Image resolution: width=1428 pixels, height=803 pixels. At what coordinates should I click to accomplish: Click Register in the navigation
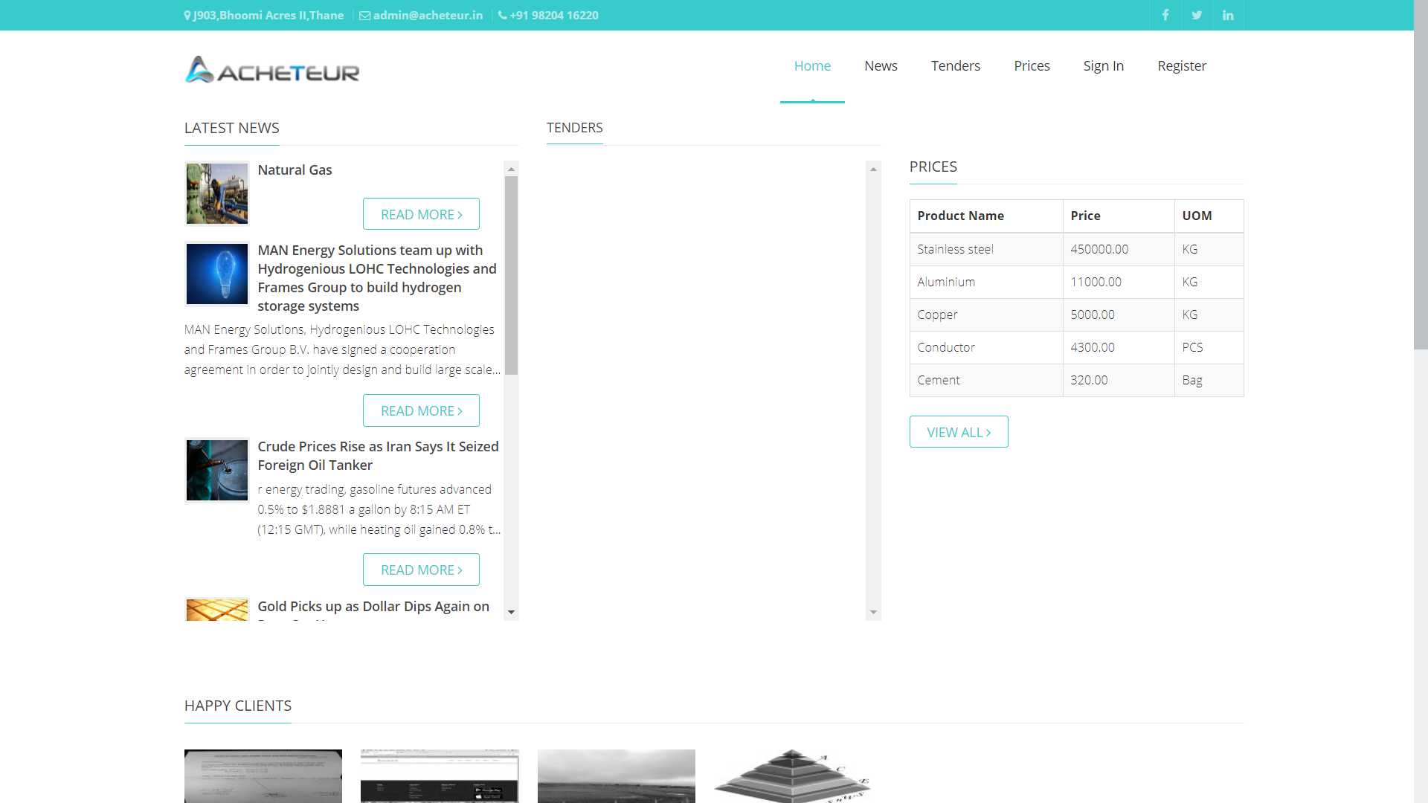tap(1181, 65)
